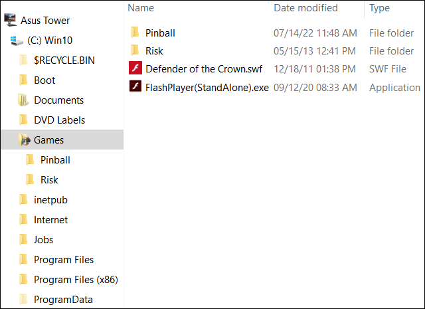The image size is (425, 309).
Task: Click the Games folder icon in sidebar
Action: (24, 140)
